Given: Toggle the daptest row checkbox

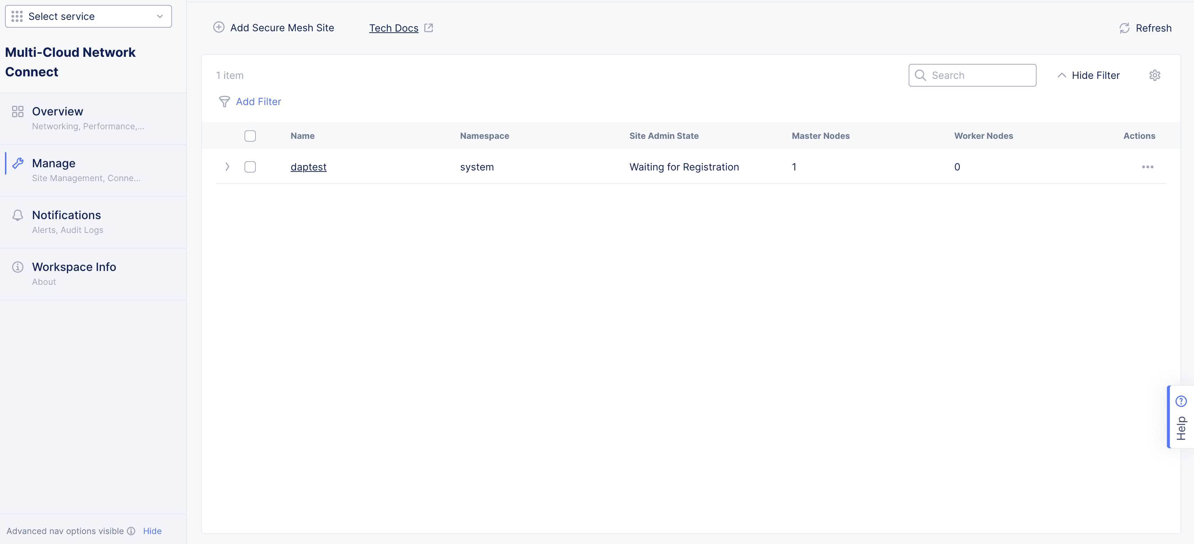Looking at the screenshot, I should [x=250, y=167].
